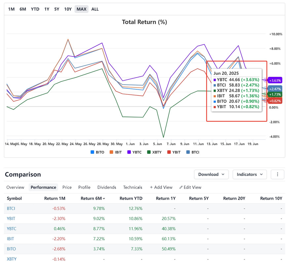296x264 pixels.
Task: Click the +3.63% YBTC axis label
Action: (x=275, y=81)
